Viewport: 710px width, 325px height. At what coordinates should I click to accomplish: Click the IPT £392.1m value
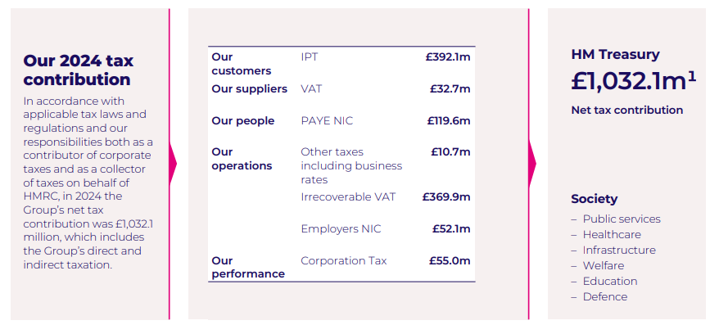pos(448,57)
